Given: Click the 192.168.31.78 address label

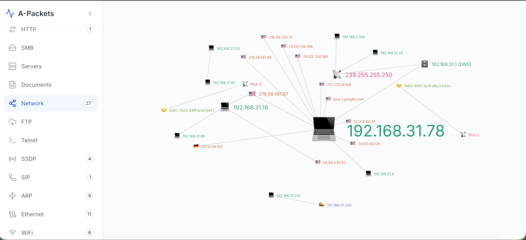Looking at the screenshot, I should click(x=396, y=131).
